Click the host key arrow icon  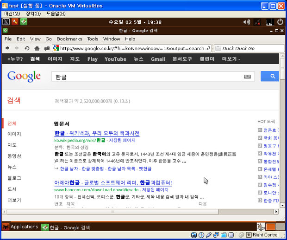tap(249, 235)
